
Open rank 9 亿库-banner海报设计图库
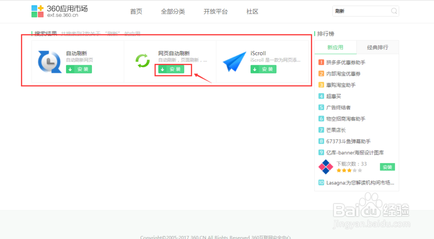[x=355, y=153]
